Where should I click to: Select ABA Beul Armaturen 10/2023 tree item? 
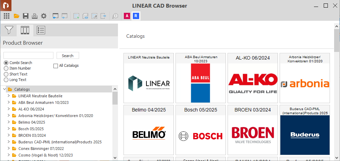pyautogui.click(x=43, y=102)
